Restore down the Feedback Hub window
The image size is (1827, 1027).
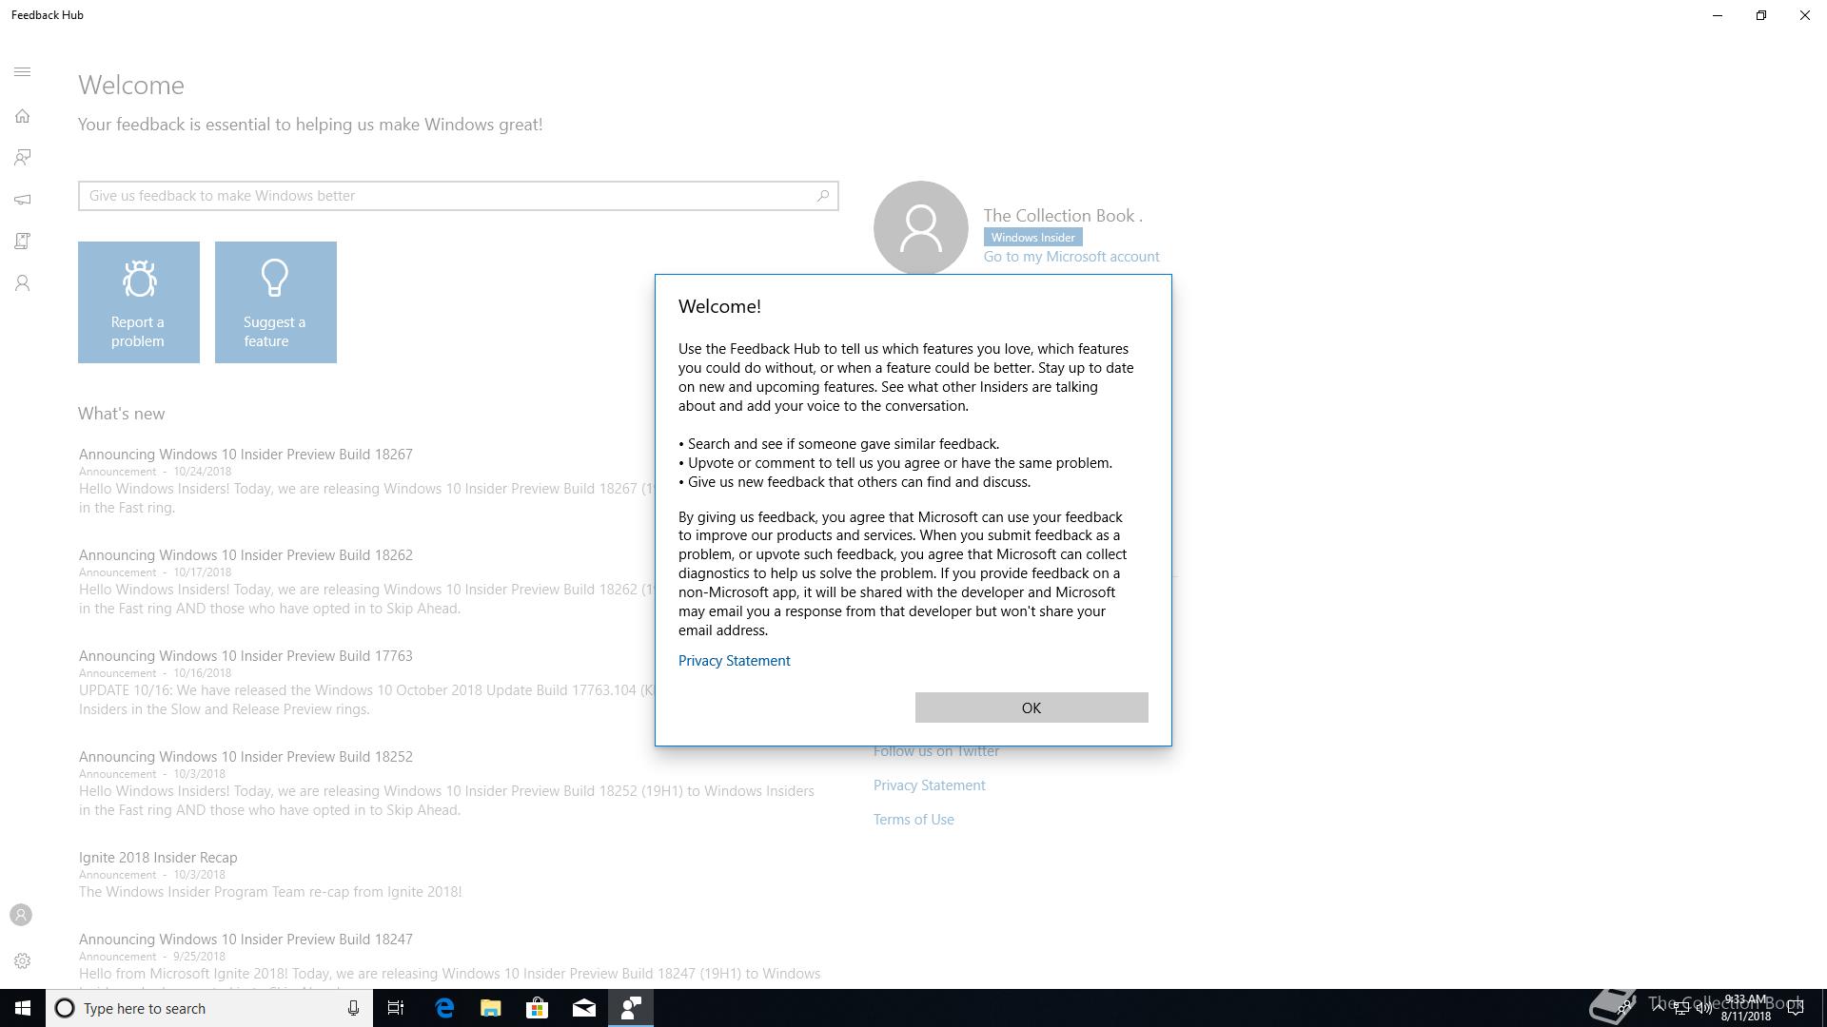1761,15
